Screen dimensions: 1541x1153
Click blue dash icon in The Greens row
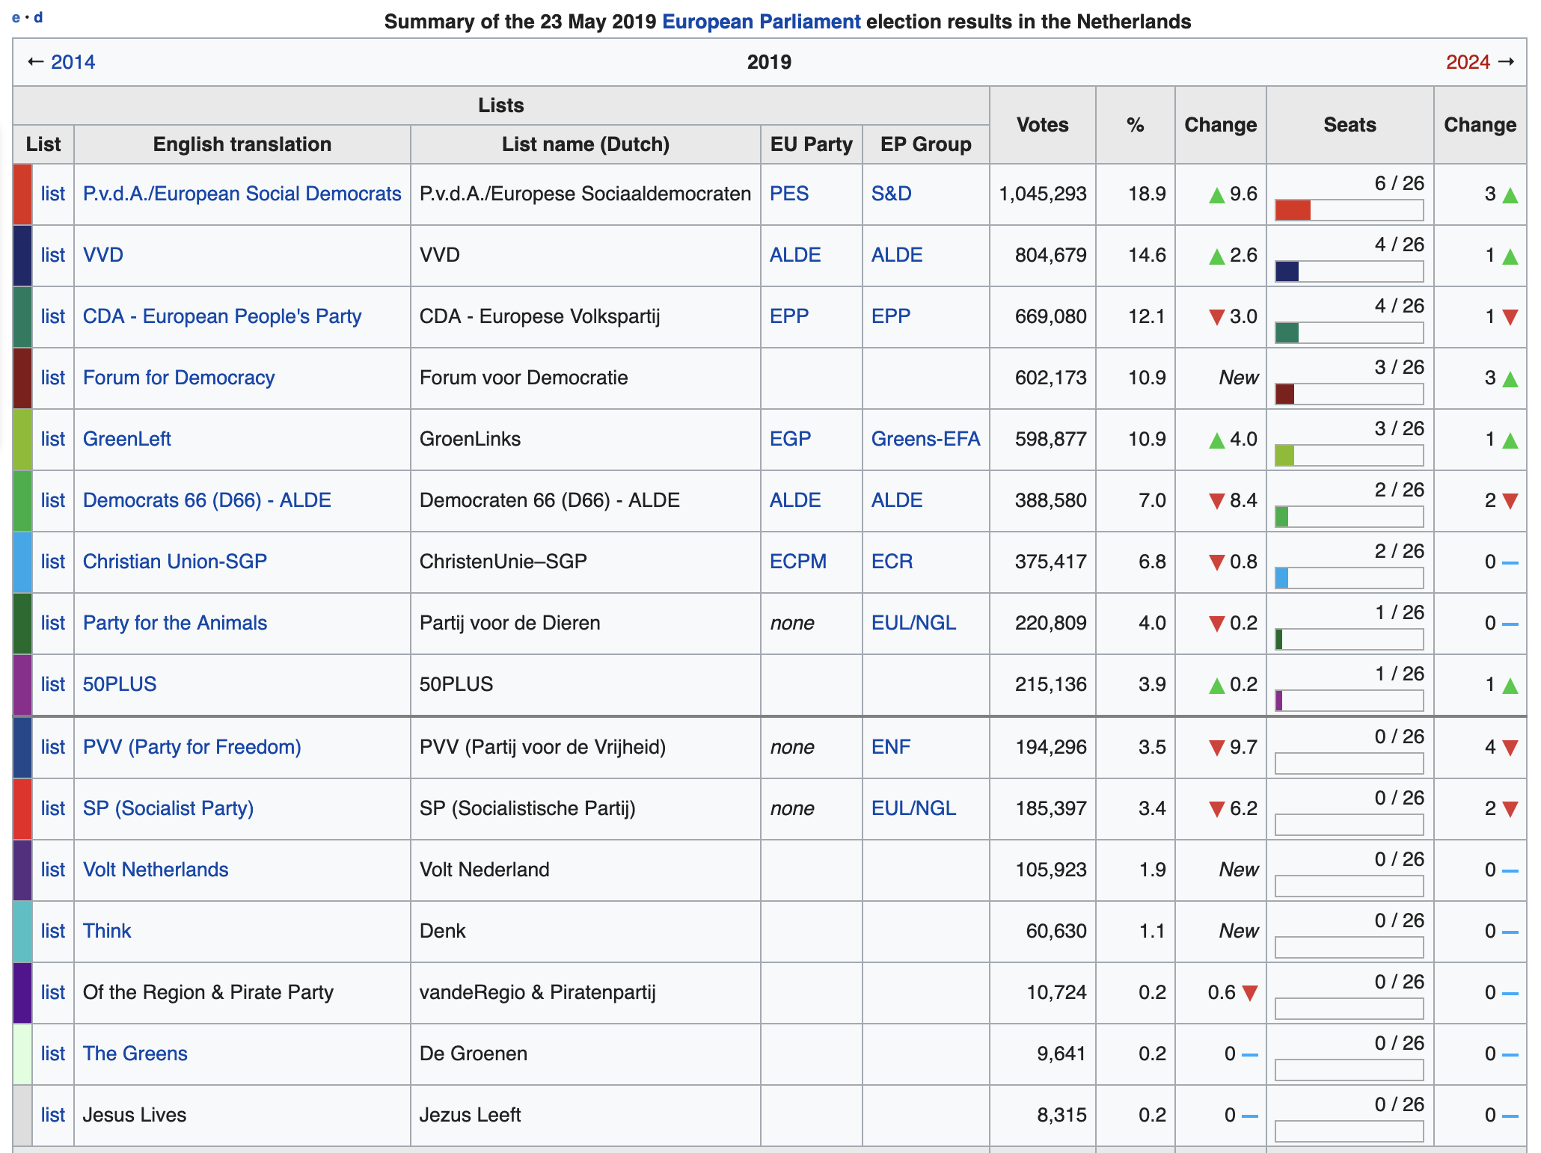point(1249,1054)
